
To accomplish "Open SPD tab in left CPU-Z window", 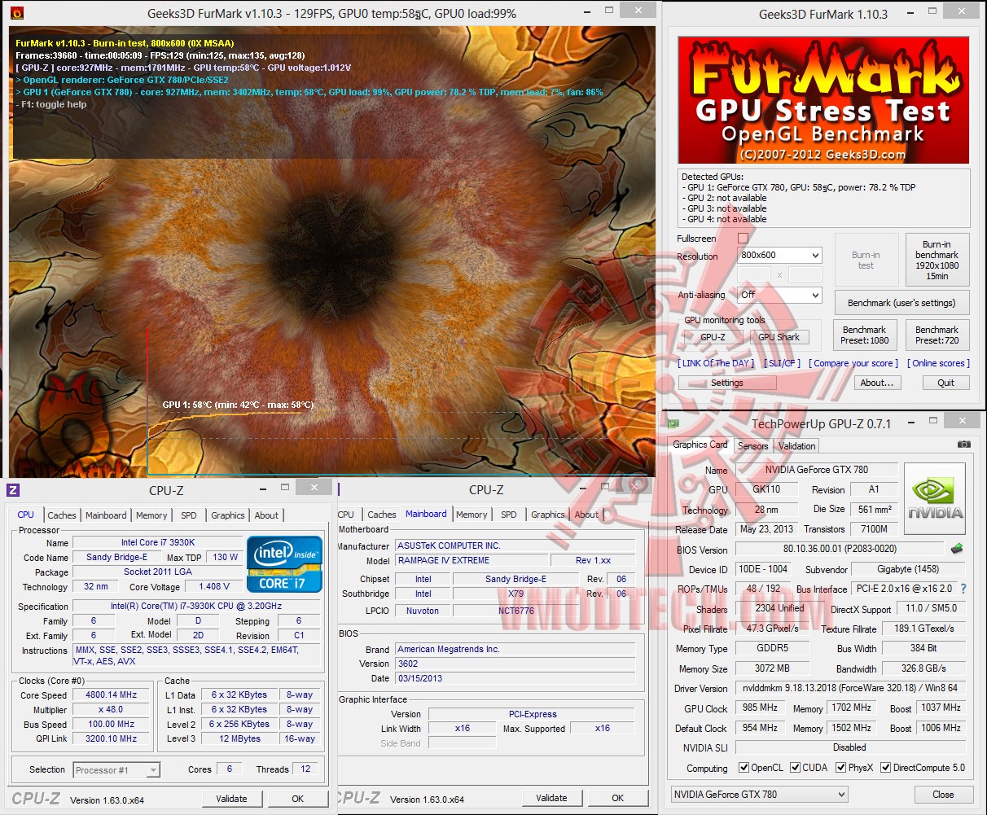I will point(189,515).
